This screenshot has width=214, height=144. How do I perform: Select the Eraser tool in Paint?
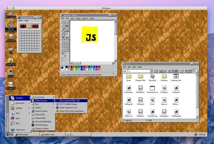coord(63,26)
